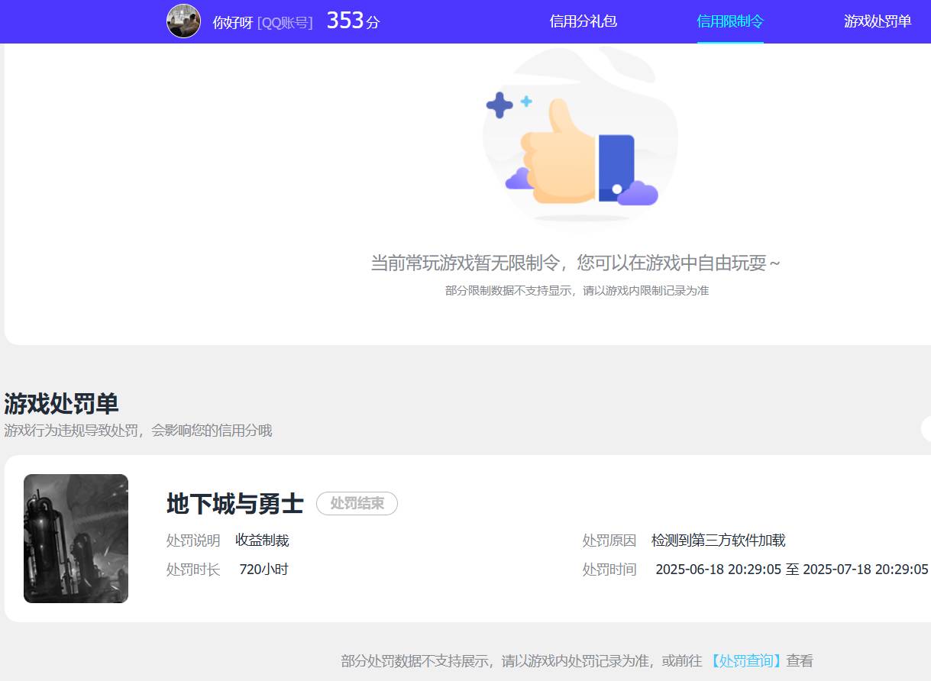Viewport: 931px width, 681px height.
Task: Click the penalty time range text
Action: [x=790, y=569]
